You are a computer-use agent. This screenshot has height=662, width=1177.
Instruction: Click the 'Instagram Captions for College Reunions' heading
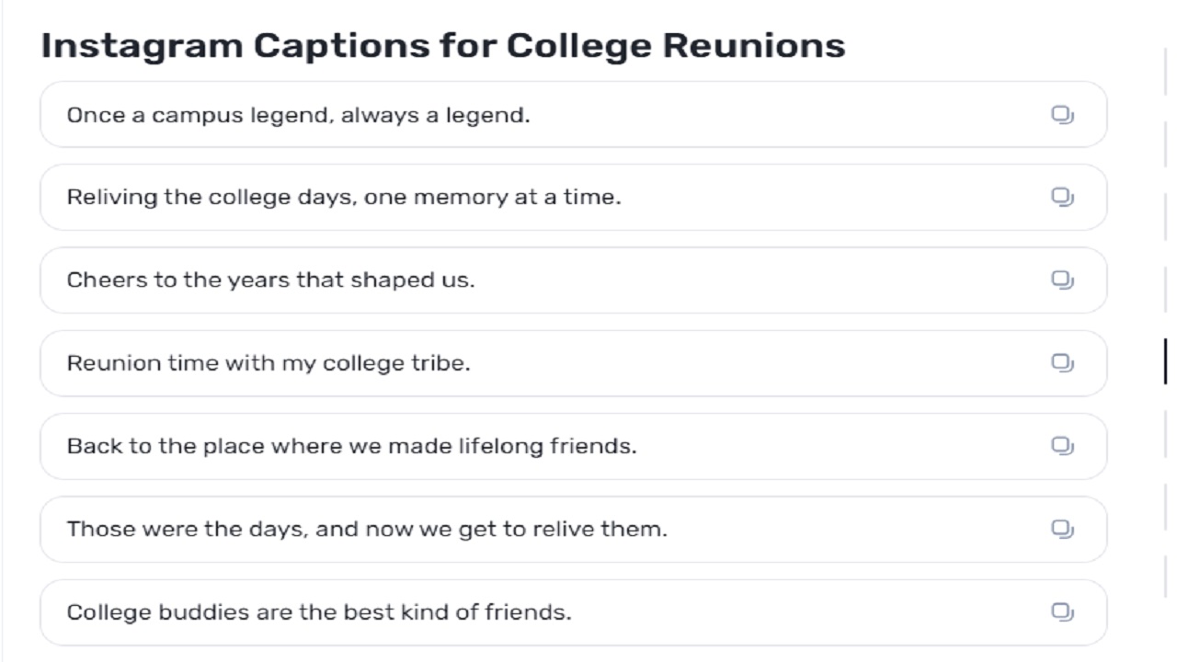tap(442, 45)
